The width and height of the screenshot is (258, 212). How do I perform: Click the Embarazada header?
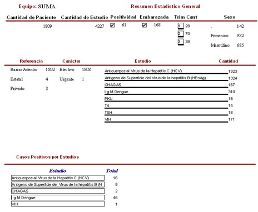(154, 17)
